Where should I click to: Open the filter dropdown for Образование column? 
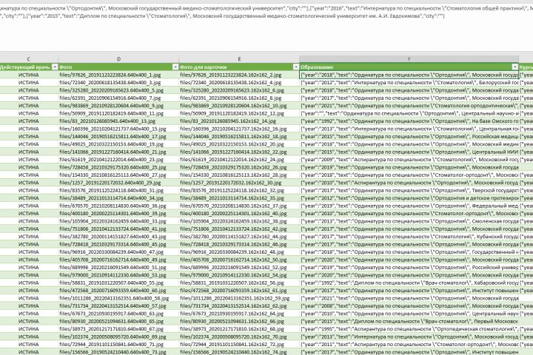[515, 67]
